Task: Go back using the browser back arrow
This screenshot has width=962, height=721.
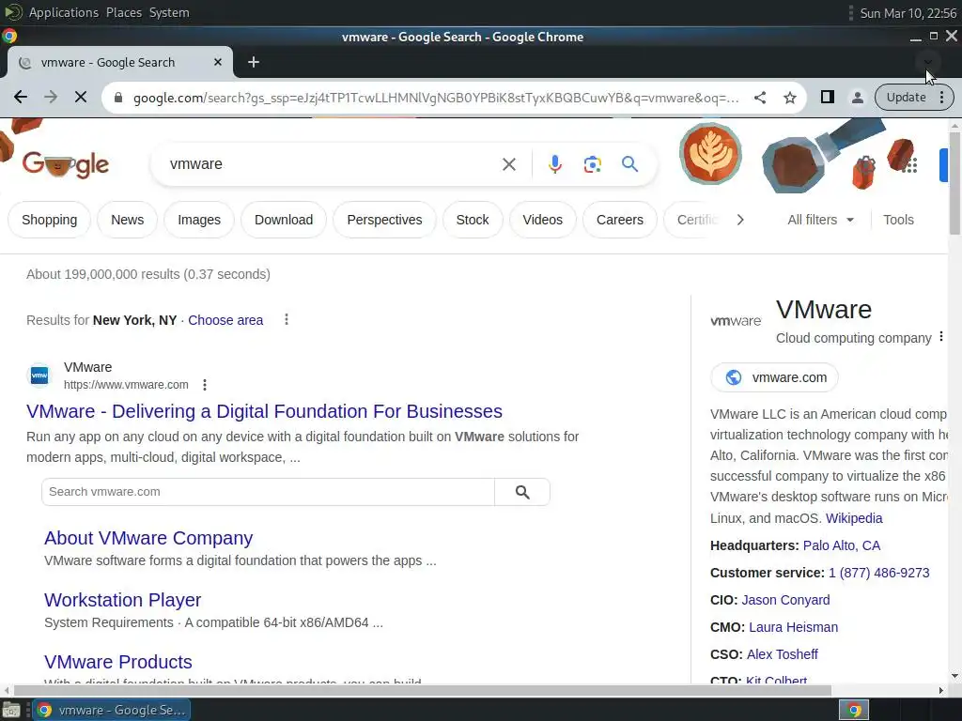Action: [x=21, y=97]
